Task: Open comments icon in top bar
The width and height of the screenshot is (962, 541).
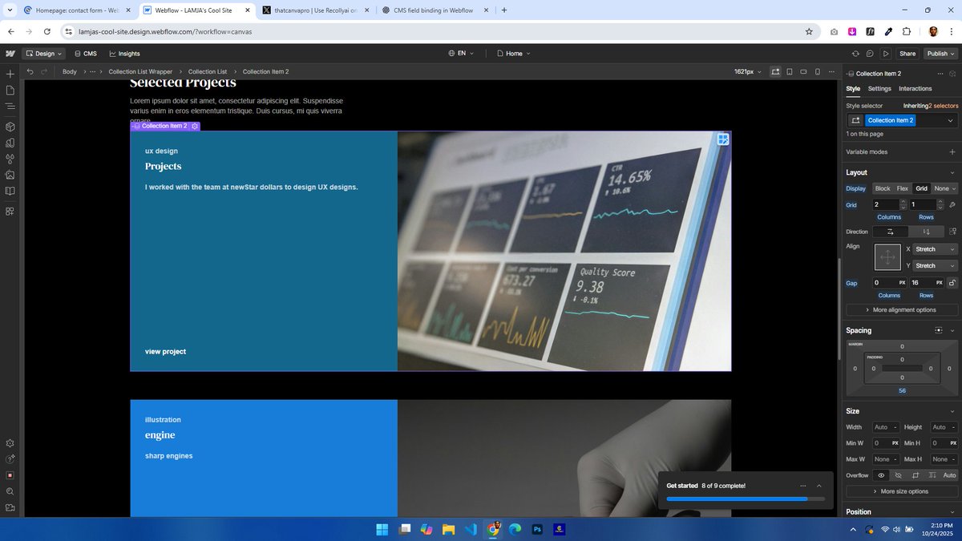Action: tap(870, 54)
